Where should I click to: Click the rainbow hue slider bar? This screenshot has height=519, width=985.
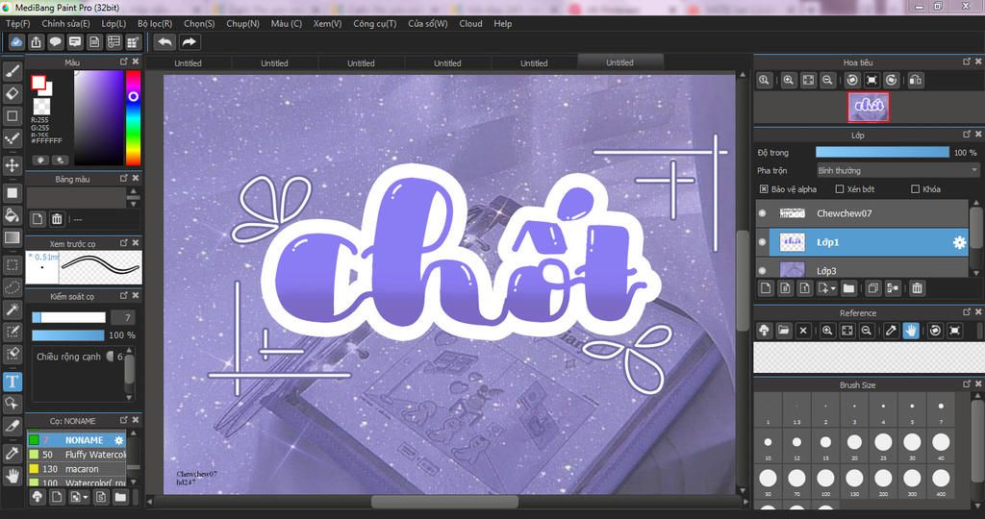coord(133,117)
